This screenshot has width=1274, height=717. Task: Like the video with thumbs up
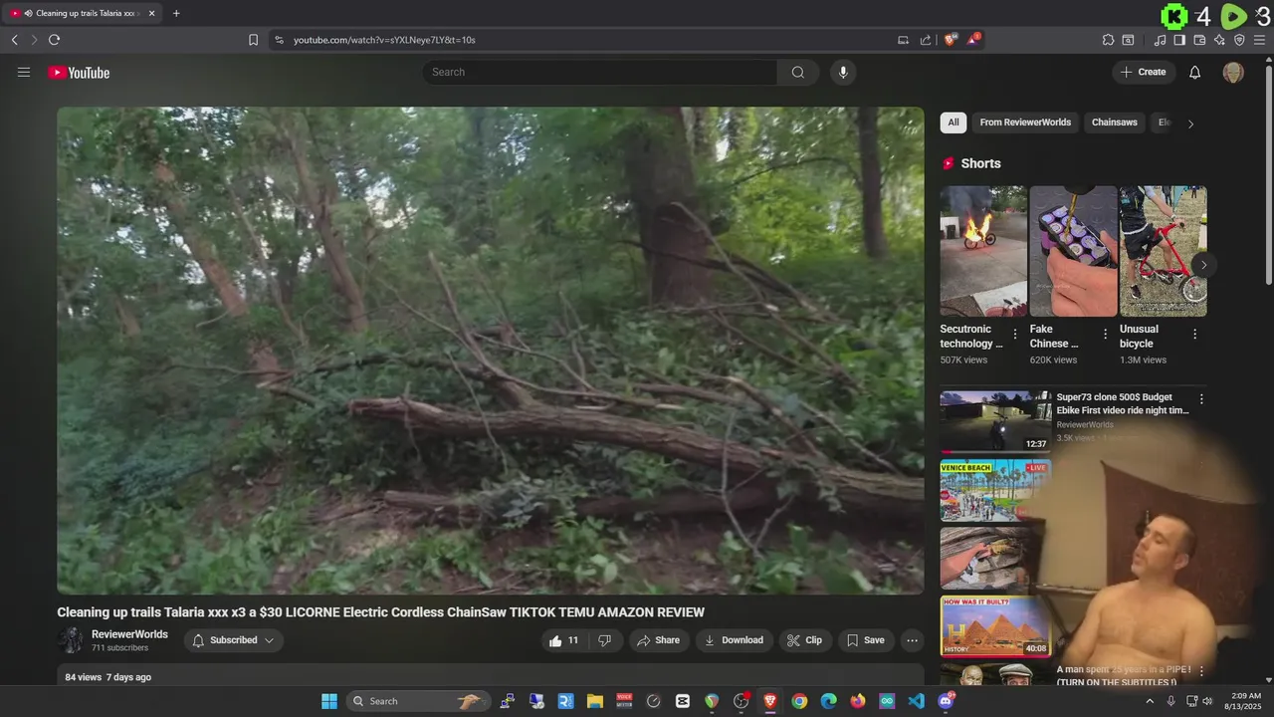(x=564, y=640)
